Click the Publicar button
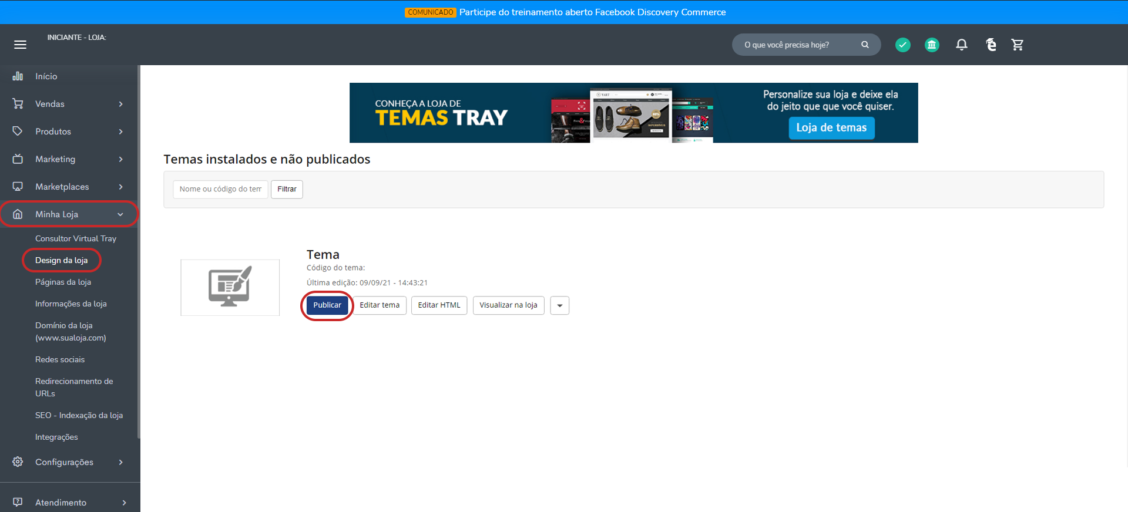 click(x=327, y=305)
